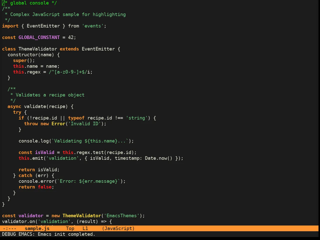Click the sample.js buffer name in mode line
The height and width of the screenshot is (240, 320).
point(37,228)
